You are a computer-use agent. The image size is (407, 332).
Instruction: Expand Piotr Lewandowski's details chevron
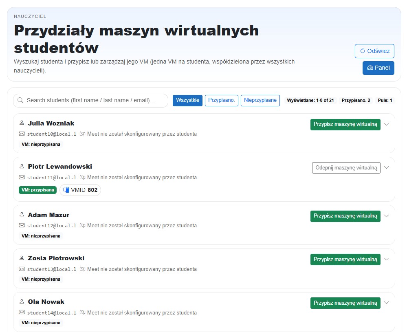pyautogui.click(x=386, y=167)
